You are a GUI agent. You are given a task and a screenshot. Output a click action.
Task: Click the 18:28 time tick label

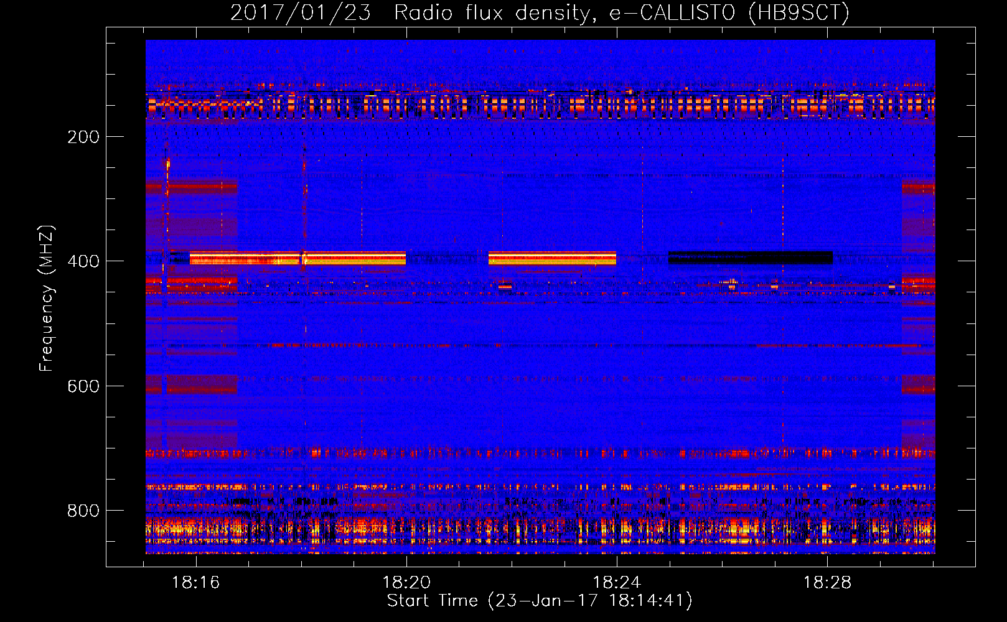[x=827, y=583]
